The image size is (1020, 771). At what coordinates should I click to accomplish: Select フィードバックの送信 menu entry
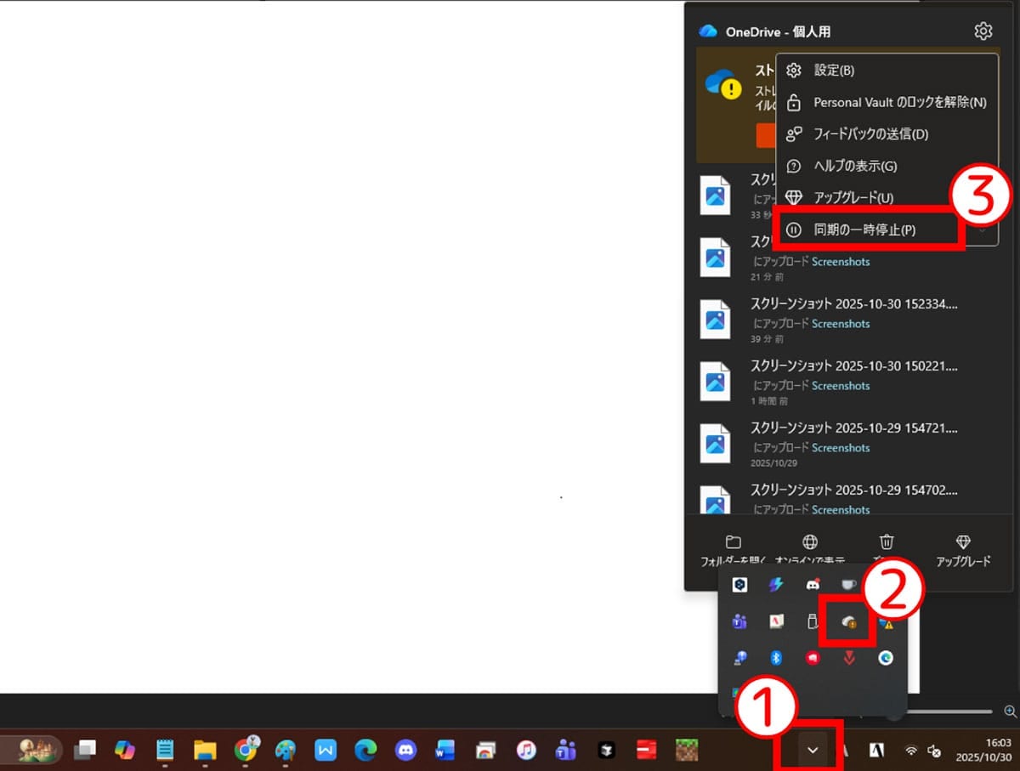point(871,133)
